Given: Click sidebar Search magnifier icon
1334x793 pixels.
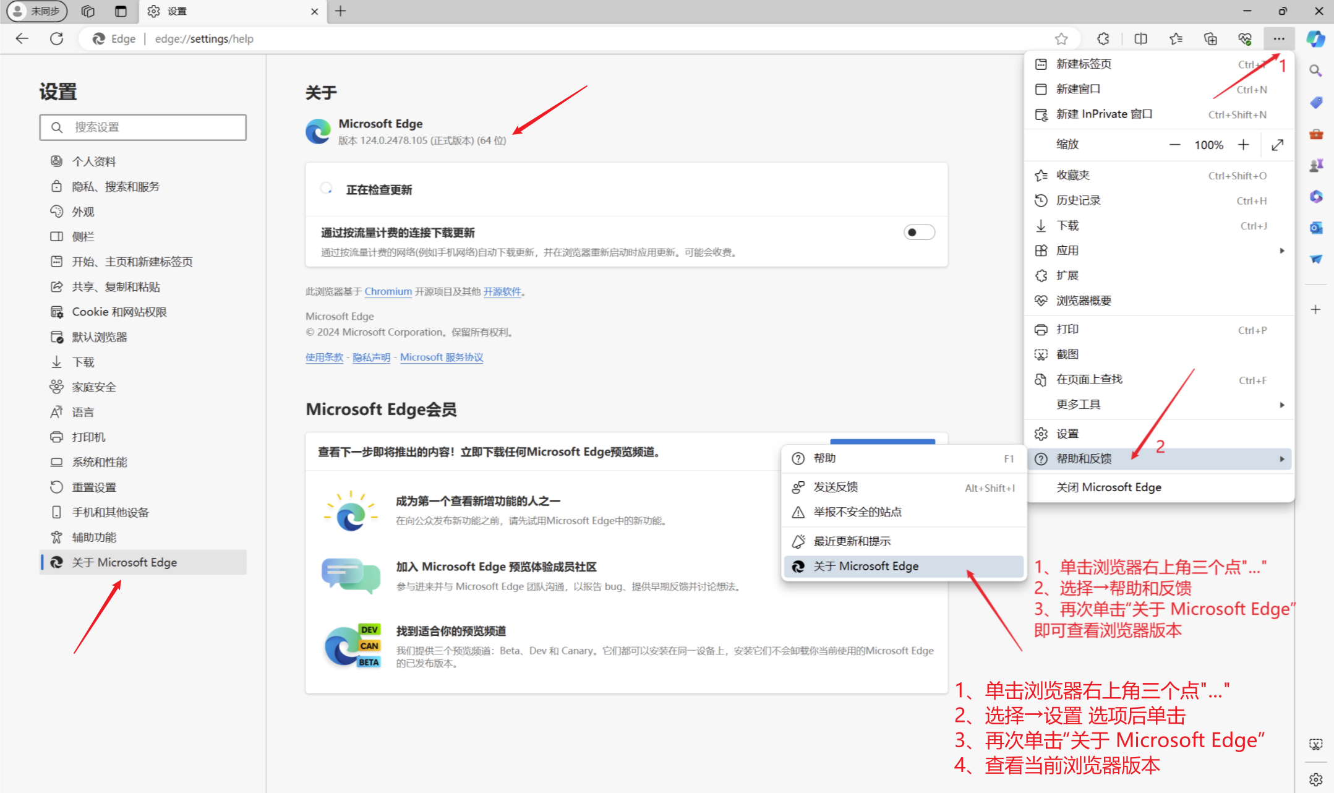Looking at the screenshot, I should (x=1315, y=71).
